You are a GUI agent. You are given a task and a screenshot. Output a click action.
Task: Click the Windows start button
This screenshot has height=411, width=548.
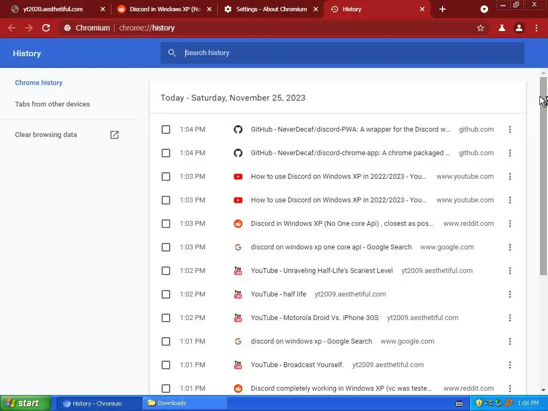[x=26, y=404]
